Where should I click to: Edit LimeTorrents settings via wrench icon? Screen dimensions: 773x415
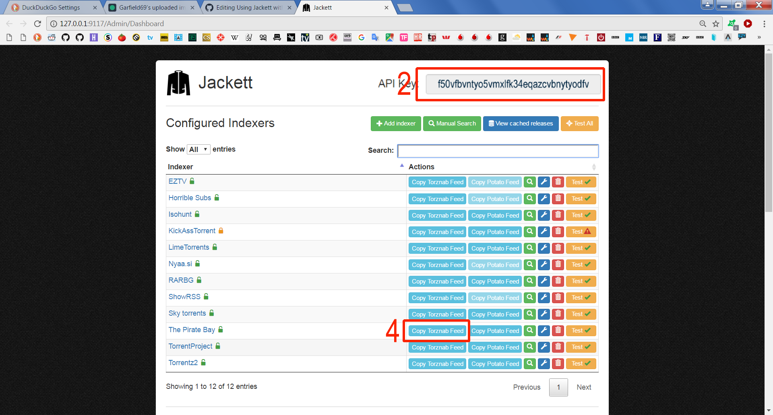pyautogui.click(x=544, y=248)
